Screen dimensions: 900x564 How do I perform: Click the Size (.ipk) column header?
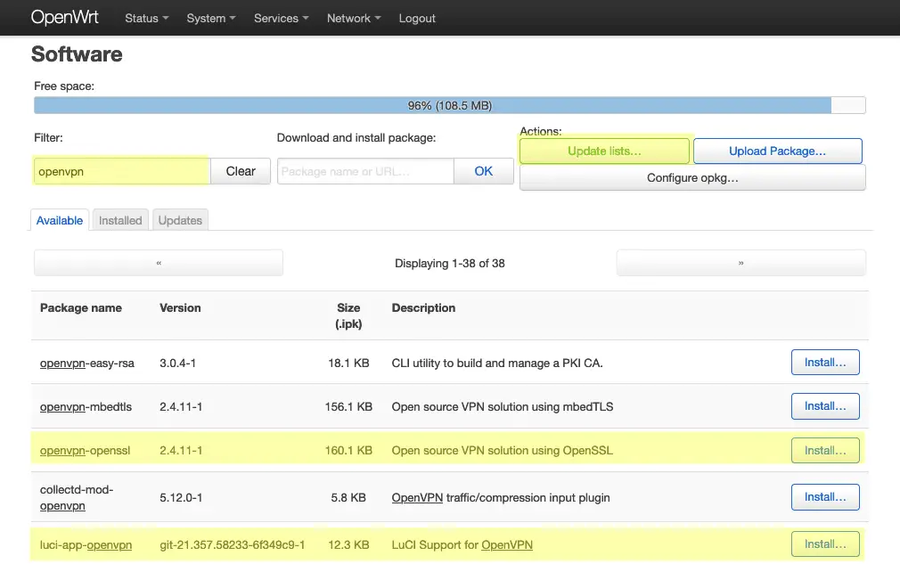coord(348,316)
